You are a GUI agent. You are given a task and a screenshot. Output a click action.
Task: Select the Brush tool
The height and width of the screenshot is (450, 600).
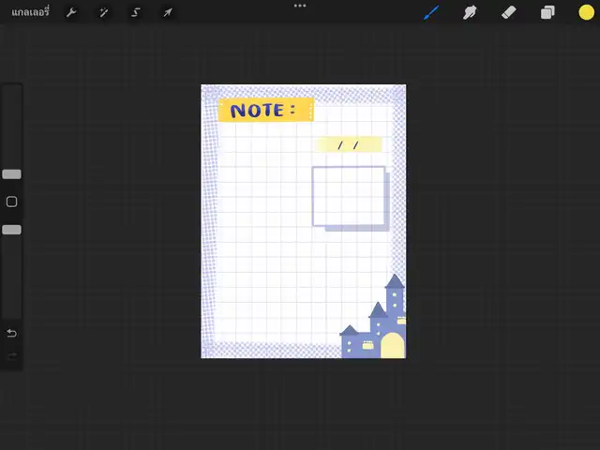tap(431, 13)
